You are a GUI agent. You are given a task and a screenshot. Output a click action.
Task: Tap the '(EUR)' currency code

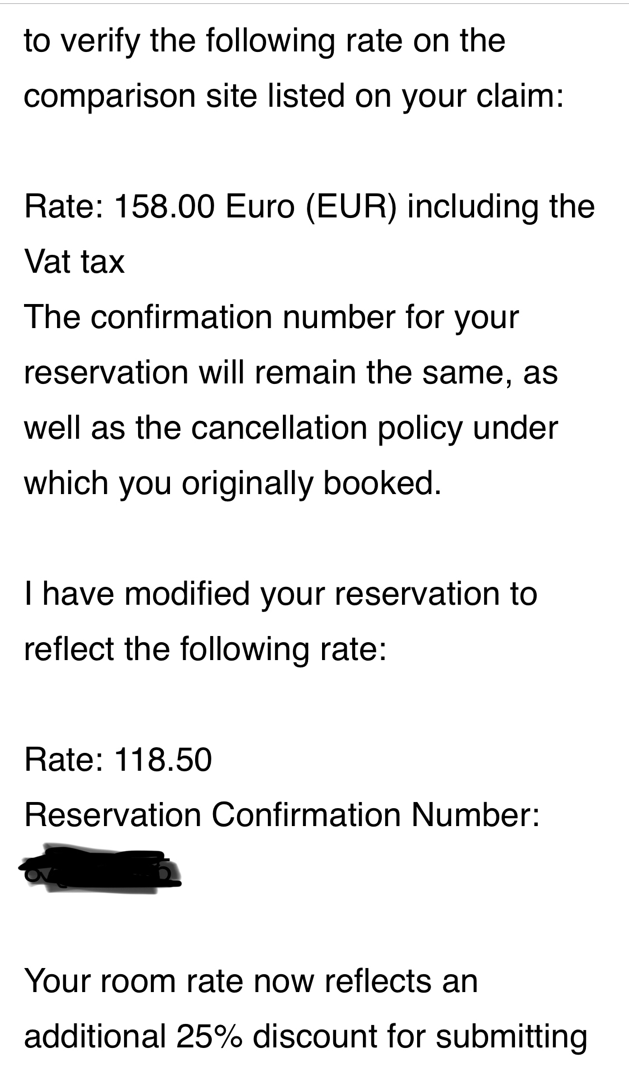pyautogui.click(x=351, y=207)
